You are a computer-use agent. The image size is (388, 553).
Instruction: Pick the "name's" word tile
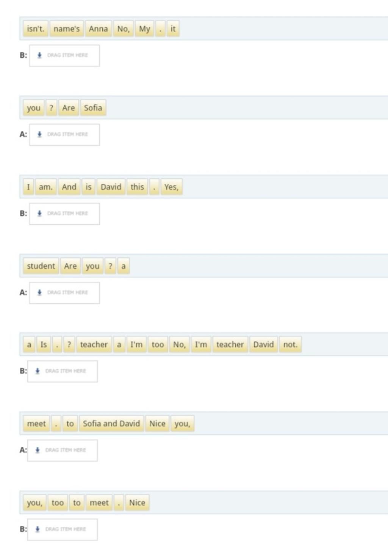(67, 29)
